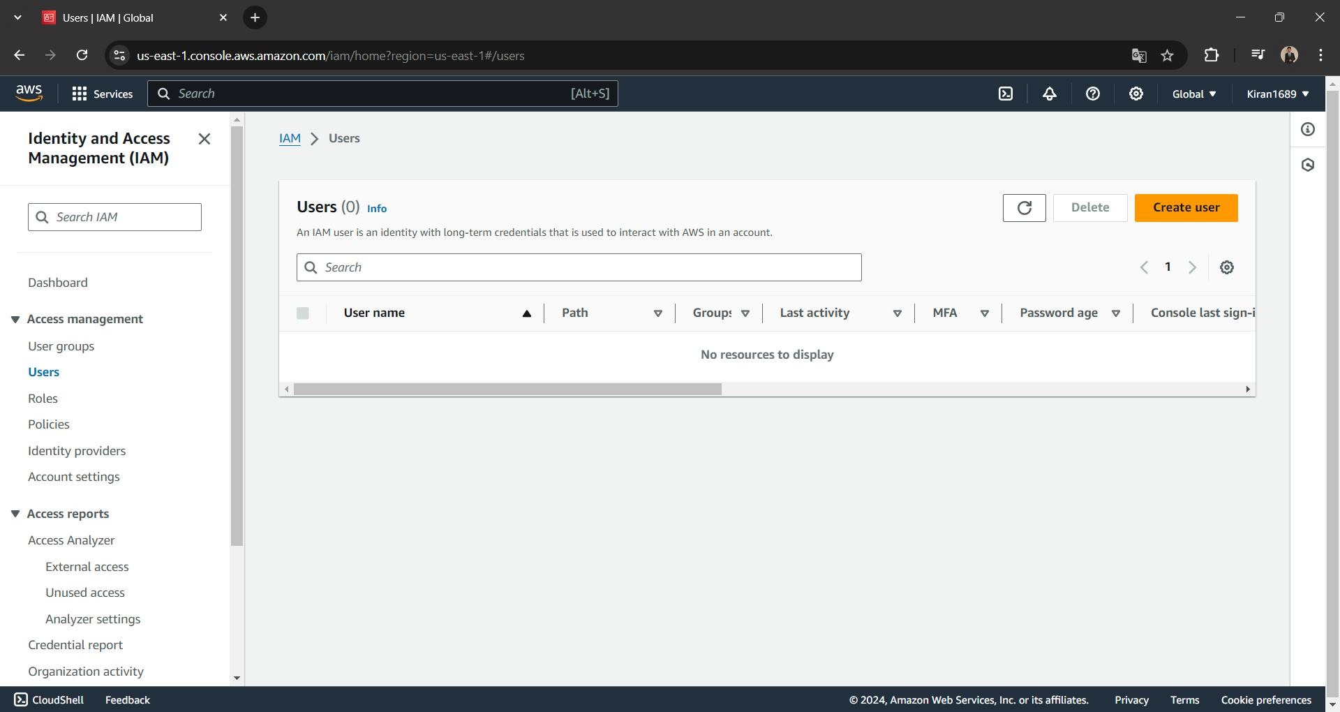
Task: Open the info panel icon
Action: point(1308,129)
